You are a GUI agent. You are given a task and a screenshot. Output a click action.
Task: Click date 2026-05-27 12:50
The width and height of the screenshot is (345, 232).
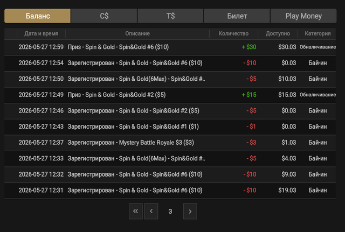41,79
